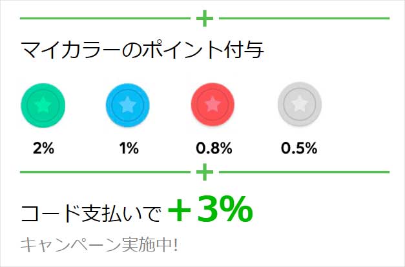Select the 2% point rate label

(x=43, y=148)
